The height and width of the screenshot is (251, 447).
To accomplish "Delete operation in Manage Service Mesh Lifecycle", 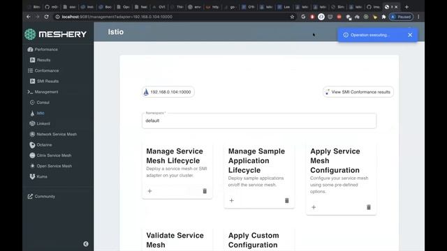I will [205, 191].
